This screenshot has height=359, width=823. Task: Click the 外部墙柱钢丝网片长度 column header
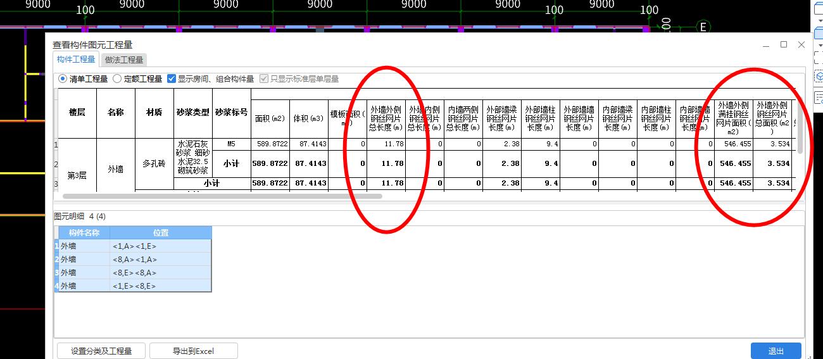[x=541, y=118]
